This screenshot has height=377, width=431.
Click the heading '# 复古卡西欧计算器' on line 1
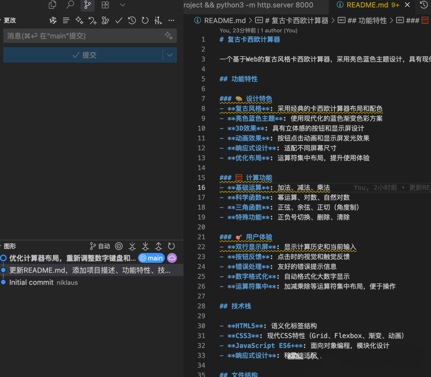click(x=249, y=40)
